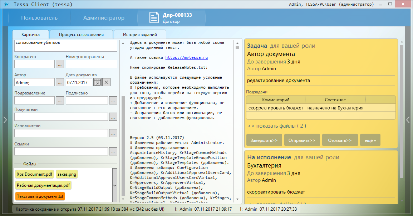Select a signer via the Подписано ellipsis button
The width and height of the screenshot is (413, 216).
pyautogui.click(x=113, y=100)
